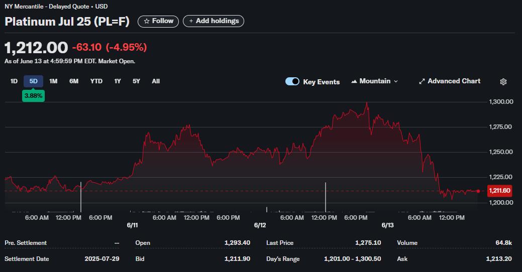The width and height of the screenshot is (522, 272).
Task: Click the 1,250.00 y-axis label
Action: click(501, 152)
